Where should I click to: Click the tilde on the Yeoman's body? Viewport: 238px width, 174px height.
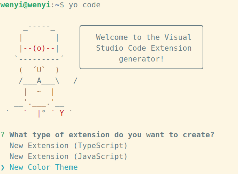coord(39,92)
